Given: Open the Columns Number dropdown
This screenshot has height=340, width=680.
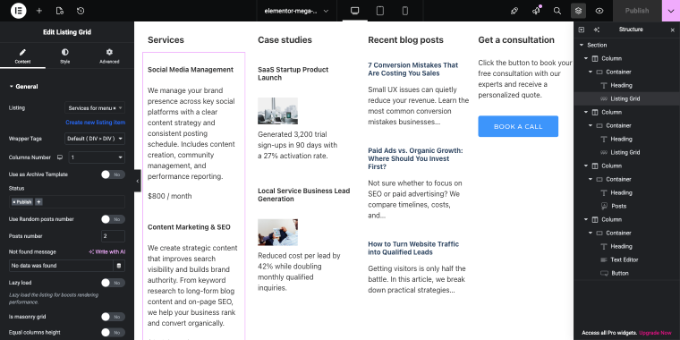Looking at the screenshot, I should (x=98, y=157).
